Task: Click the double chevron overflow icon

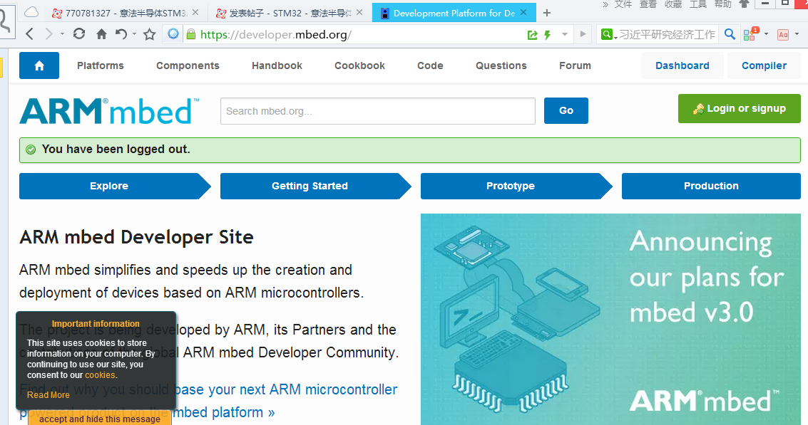Action: point(606,4)
